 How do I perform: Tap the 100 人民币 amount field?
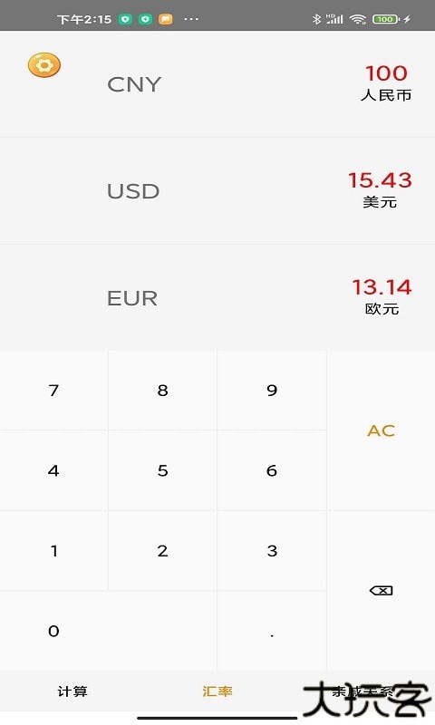coord(386,82)
